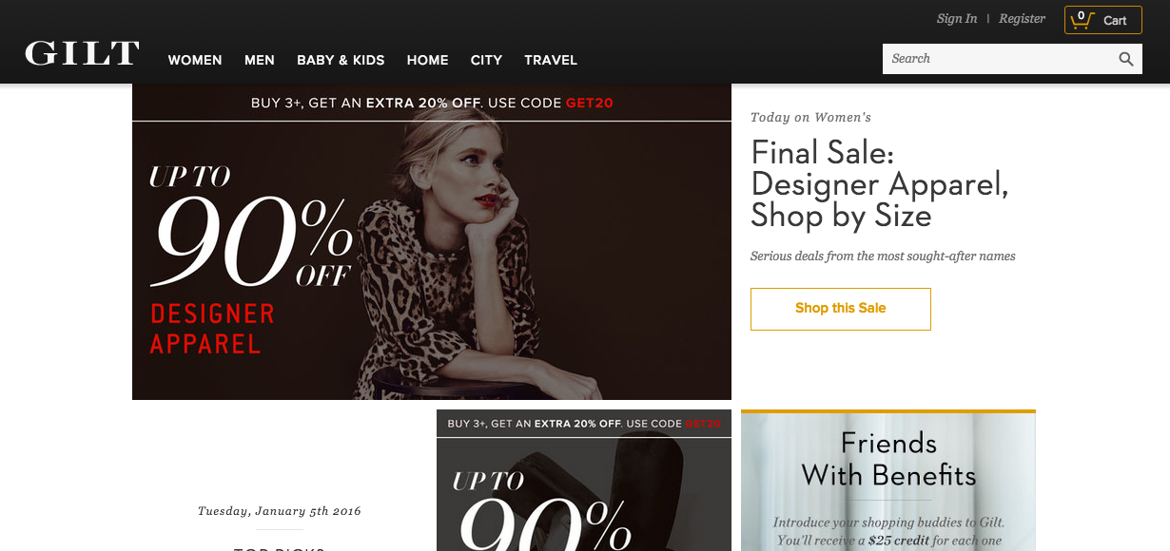Image resolution: width=1170 pixels, height=551 pixels.
Task: Click the Today on Women's label
Action: pos(810,118)
